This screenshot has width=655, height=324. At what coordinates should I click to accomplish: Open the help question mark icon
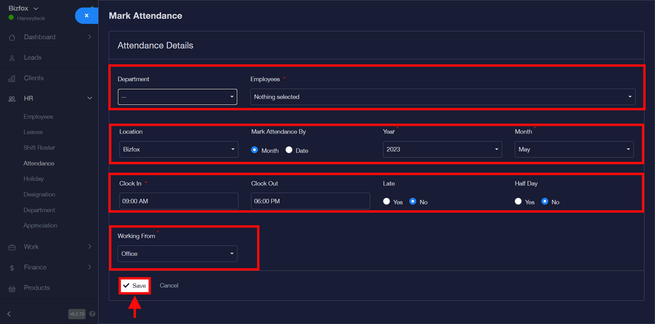[x=92, y=314]
